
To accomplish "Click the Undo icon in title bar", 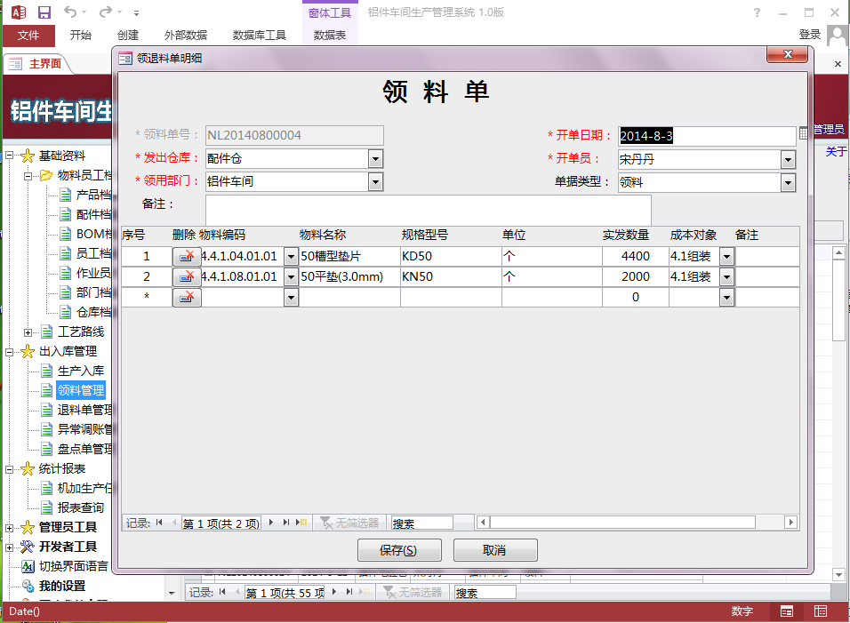I will (x=70, y=12).
